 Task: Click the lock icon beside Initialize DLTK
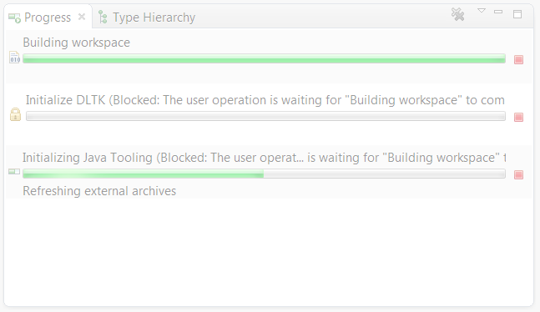(15, 114)
